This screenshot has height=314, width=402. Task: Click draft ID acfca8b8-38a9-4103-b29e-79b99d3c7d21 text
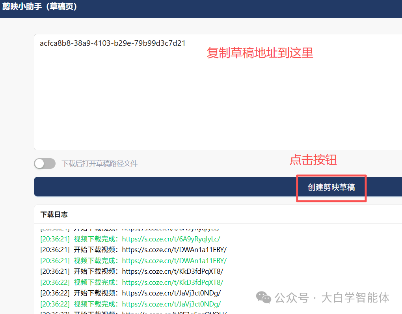(113, 43)
